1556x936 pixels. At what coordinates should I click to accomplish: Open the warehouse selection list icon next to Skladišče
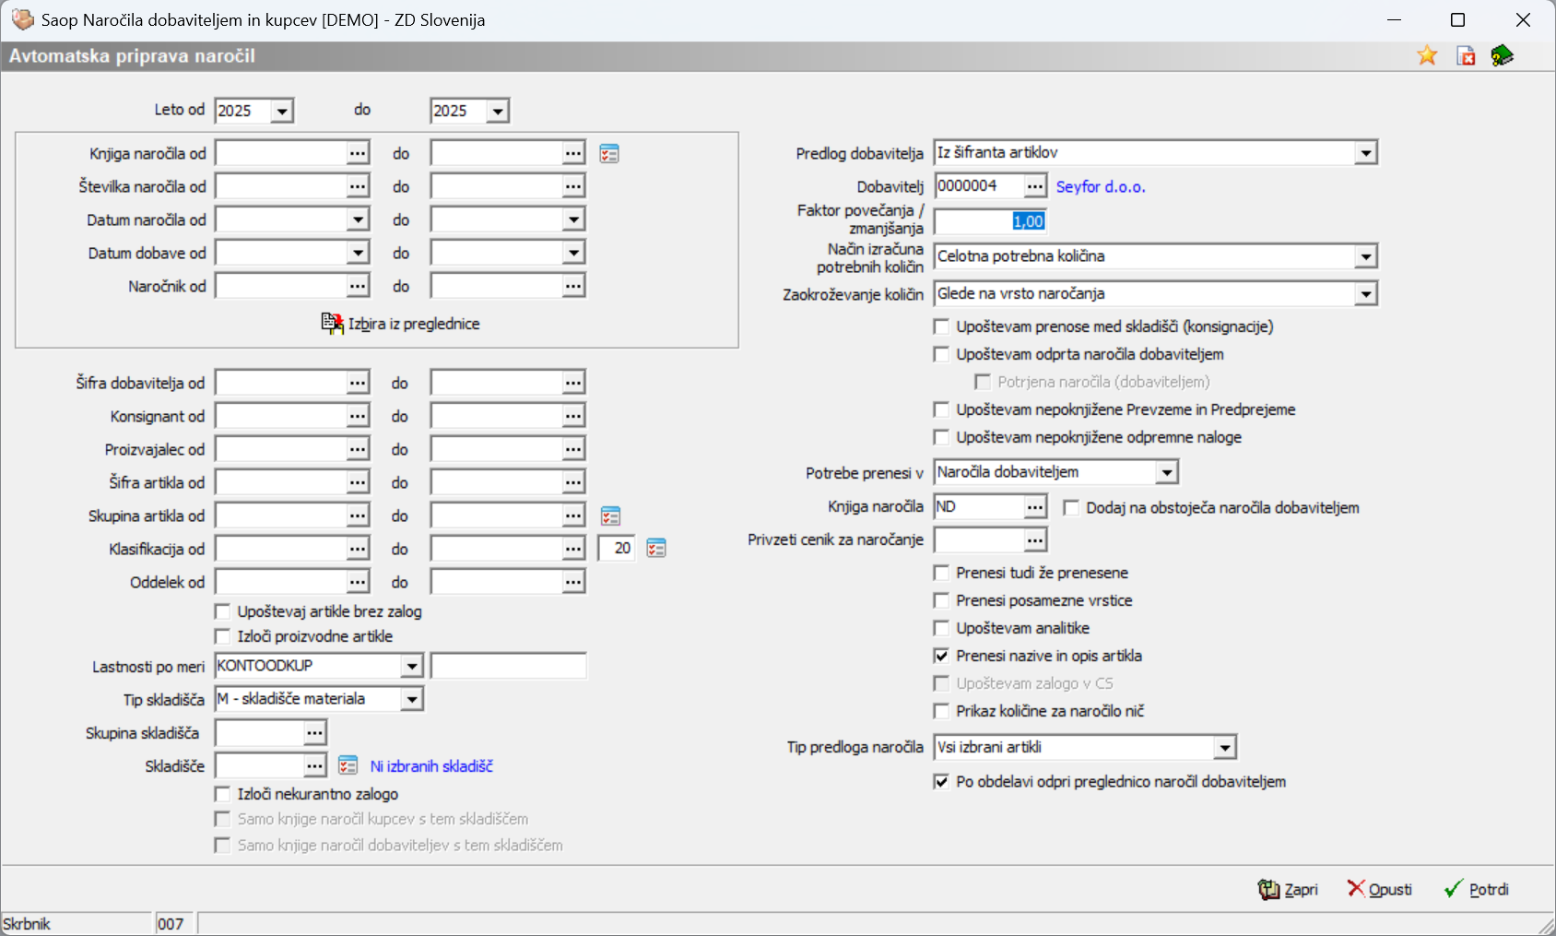pyautogui.click(x=348, y=765)
